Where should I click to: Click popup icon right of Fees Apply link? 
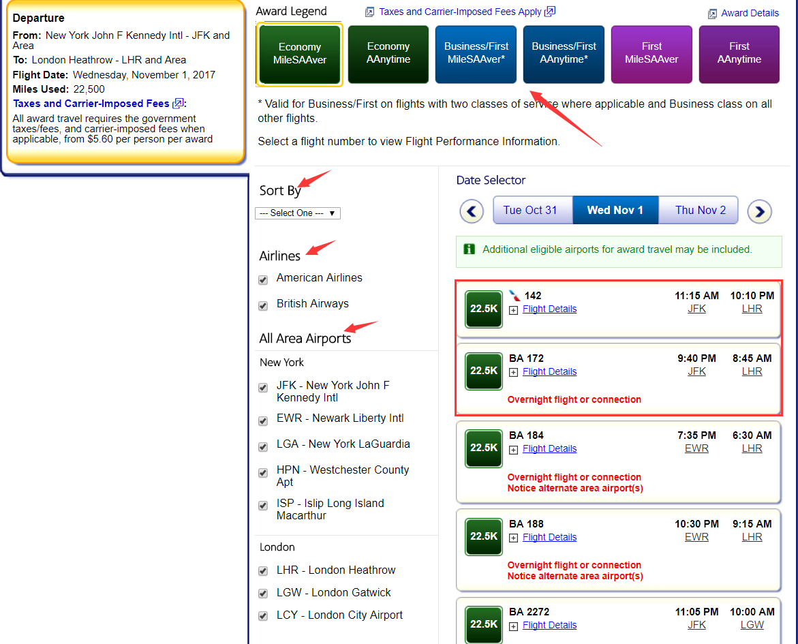(x=550, y=11)
